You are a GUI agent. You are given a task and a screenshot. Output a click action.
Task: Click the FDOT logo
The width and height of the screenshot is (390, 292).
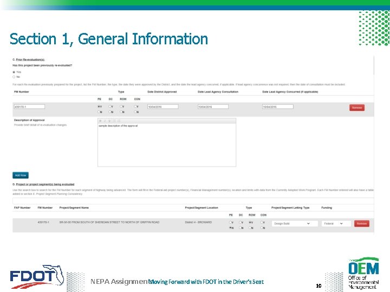(x=37, y=276)
